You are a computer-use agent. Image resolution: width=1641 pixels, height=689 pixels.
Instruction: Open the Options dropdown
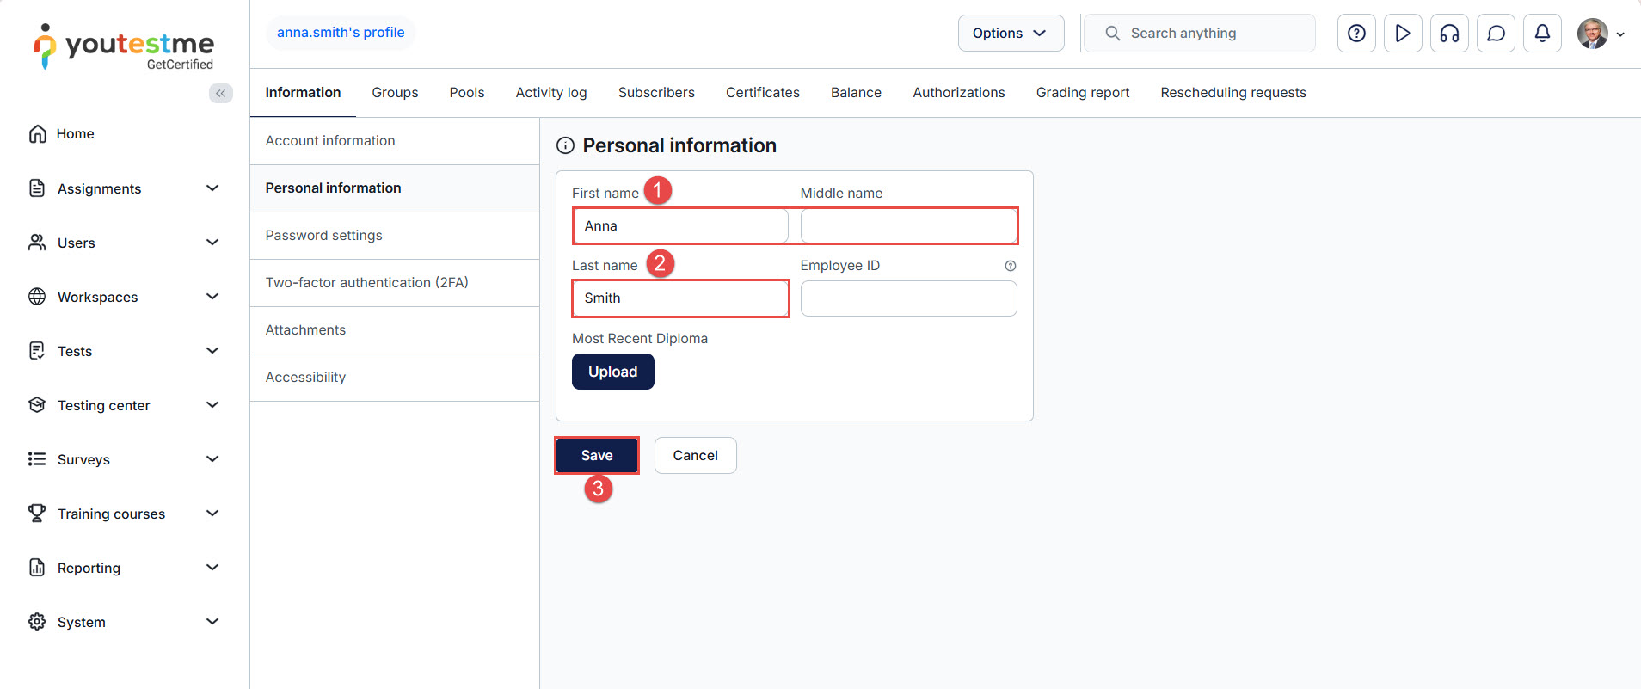pos(1011,34)
